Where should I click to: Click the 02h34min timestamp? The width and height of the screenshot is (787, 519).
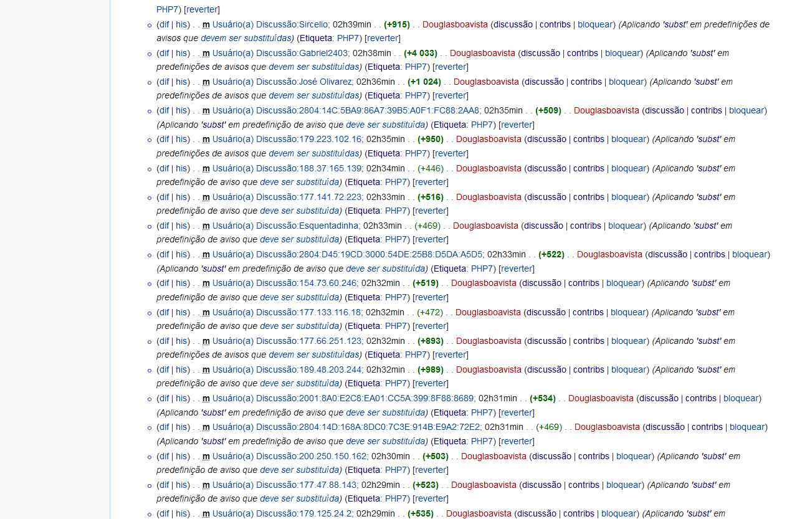click(386, 168)
